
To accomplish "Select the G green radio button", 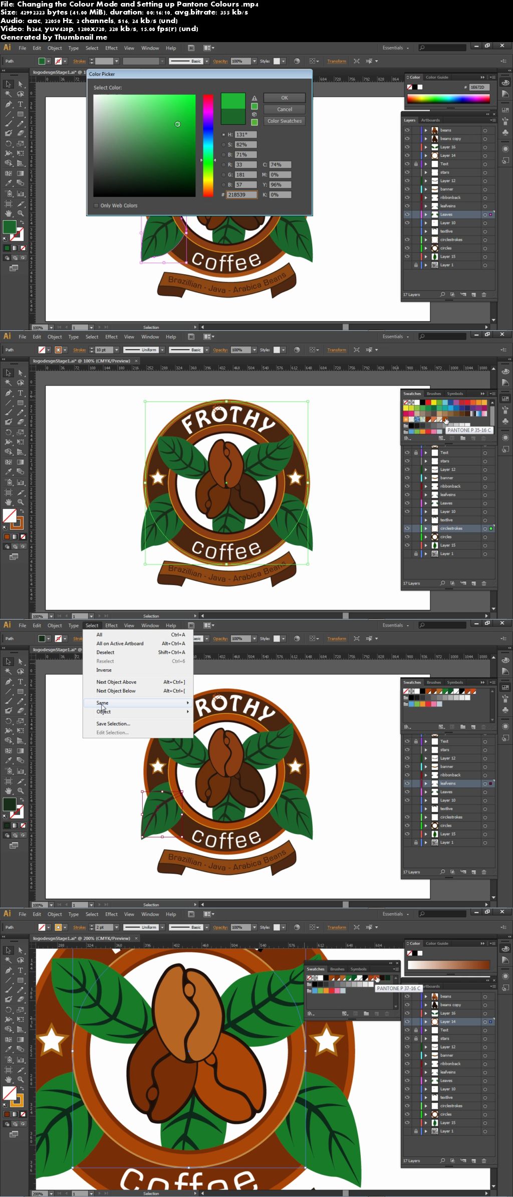I will [223, 175].
